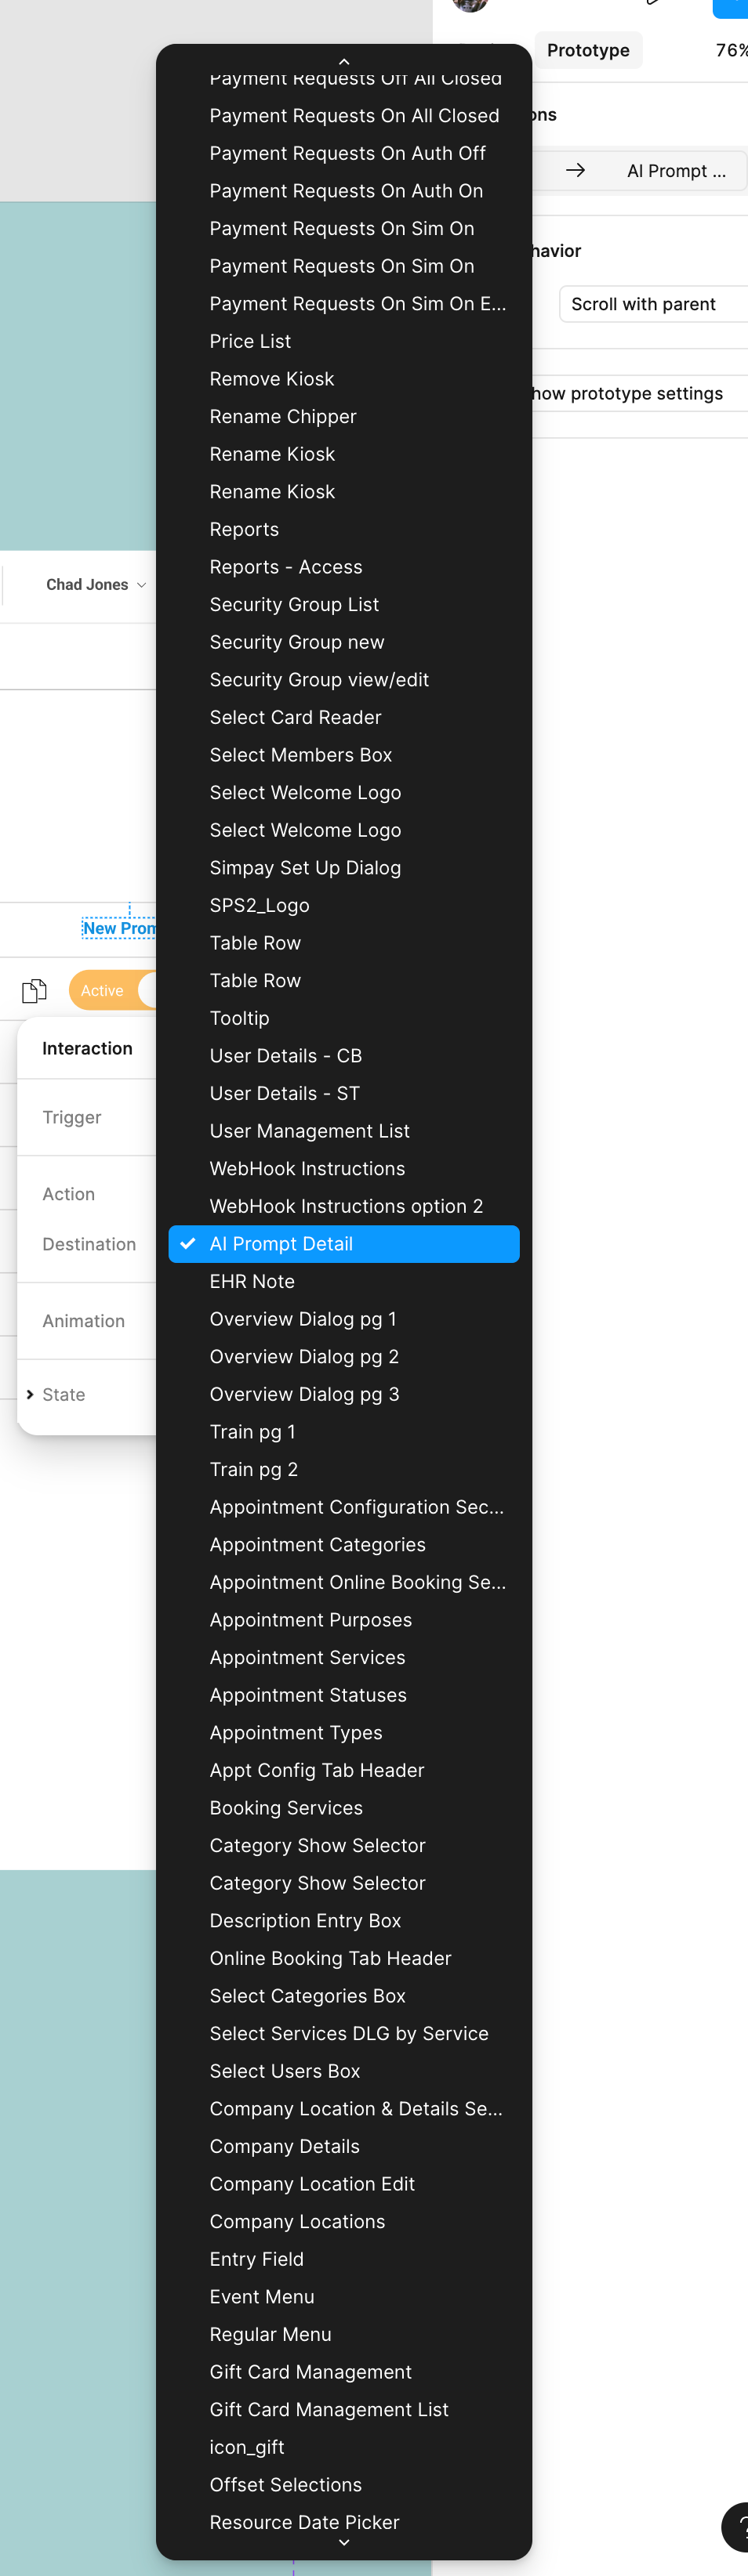
Task: Click the scroll-up arrow atop the destination list
Action: (x=343, y=61)
